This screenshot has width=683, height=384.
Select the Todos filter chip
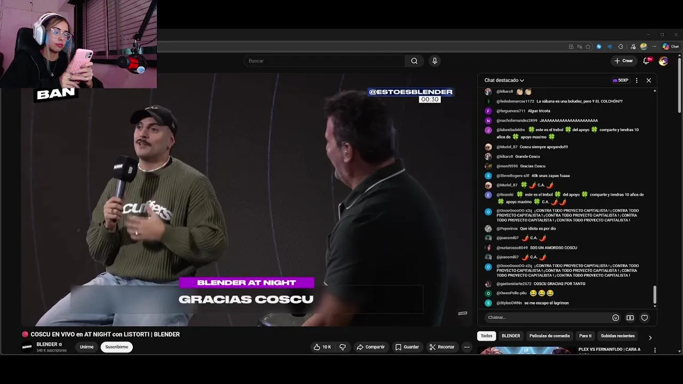[486, 336]
